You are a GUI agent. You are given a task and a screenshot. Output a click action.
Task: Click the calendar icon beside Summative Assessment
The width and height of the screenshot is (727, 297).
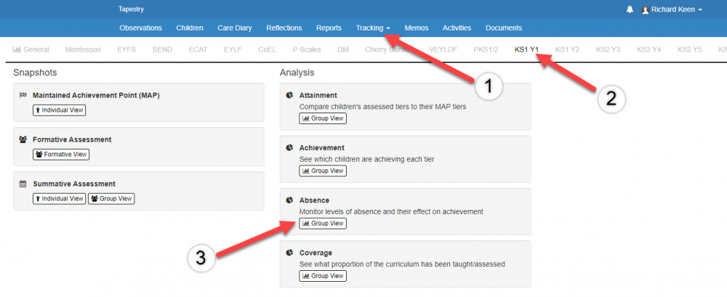[x=23, y=184]
